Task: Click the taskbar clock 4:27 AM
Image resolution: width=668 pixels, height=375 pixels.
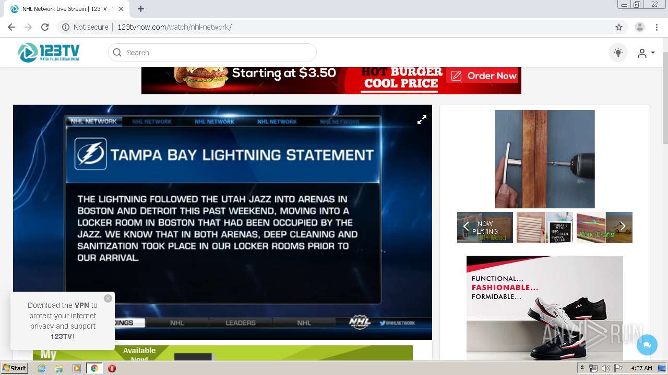Action: coord(641,368)
